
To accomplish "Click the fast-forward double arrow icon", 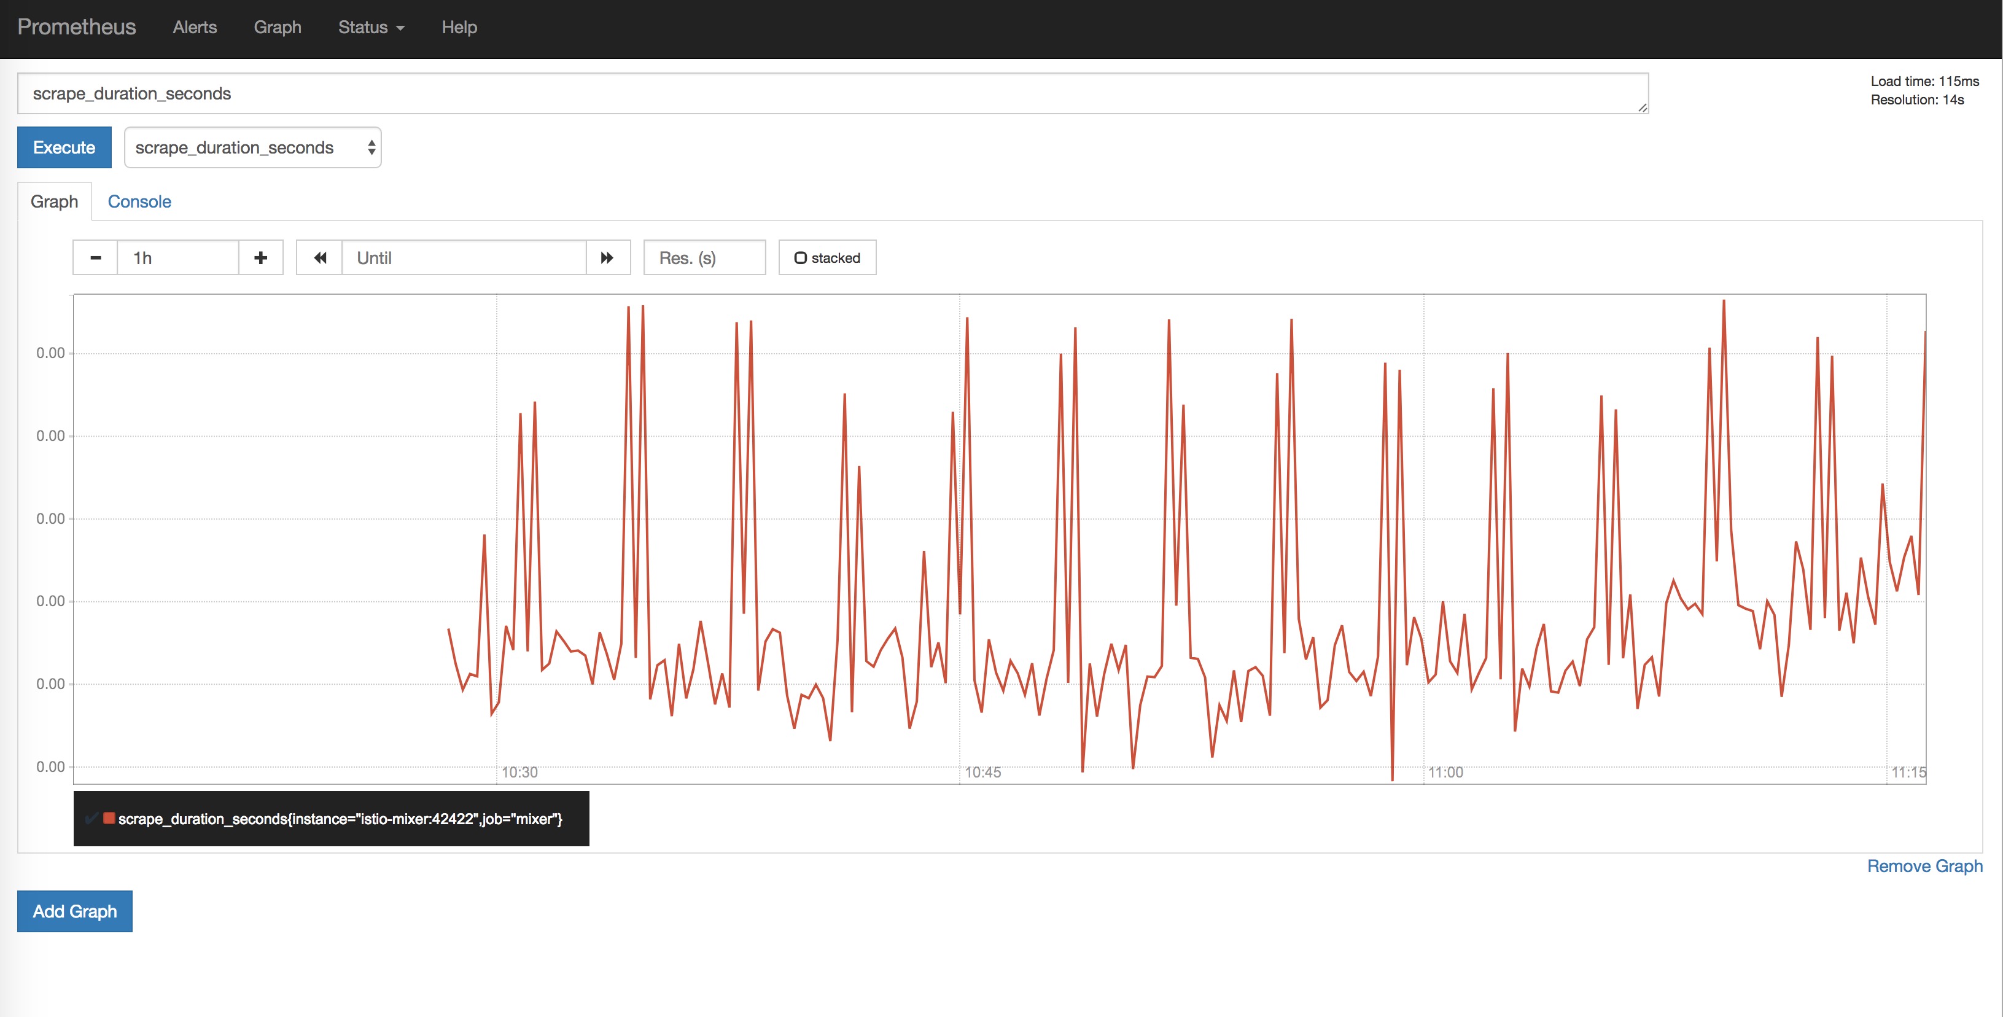I will [x=608, y=257].
